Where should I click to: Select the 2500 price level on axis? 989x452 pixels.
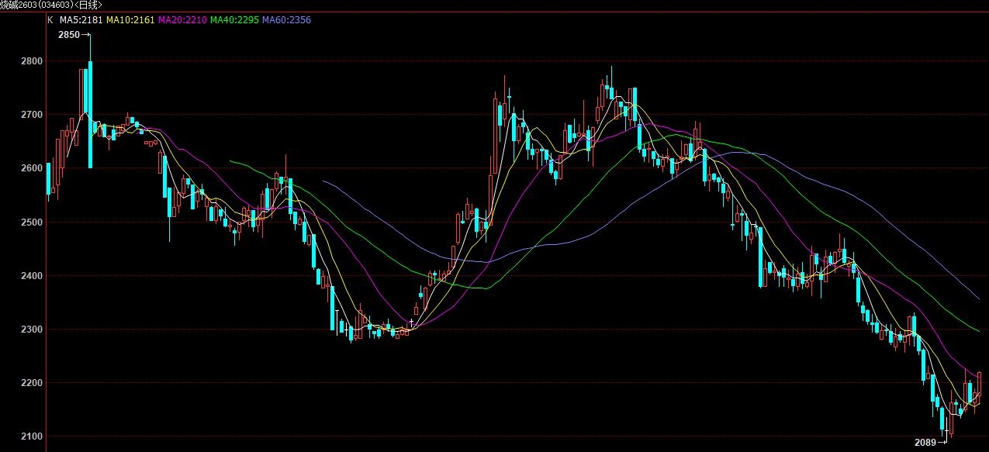click(33, 223)
